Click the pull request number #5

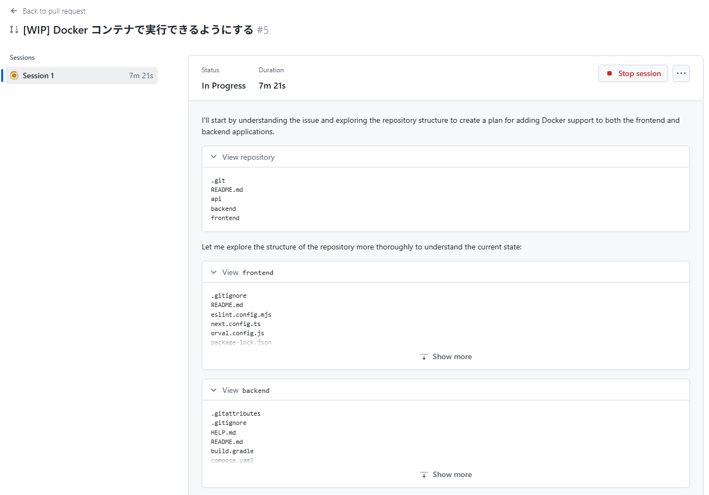(263, 30)
